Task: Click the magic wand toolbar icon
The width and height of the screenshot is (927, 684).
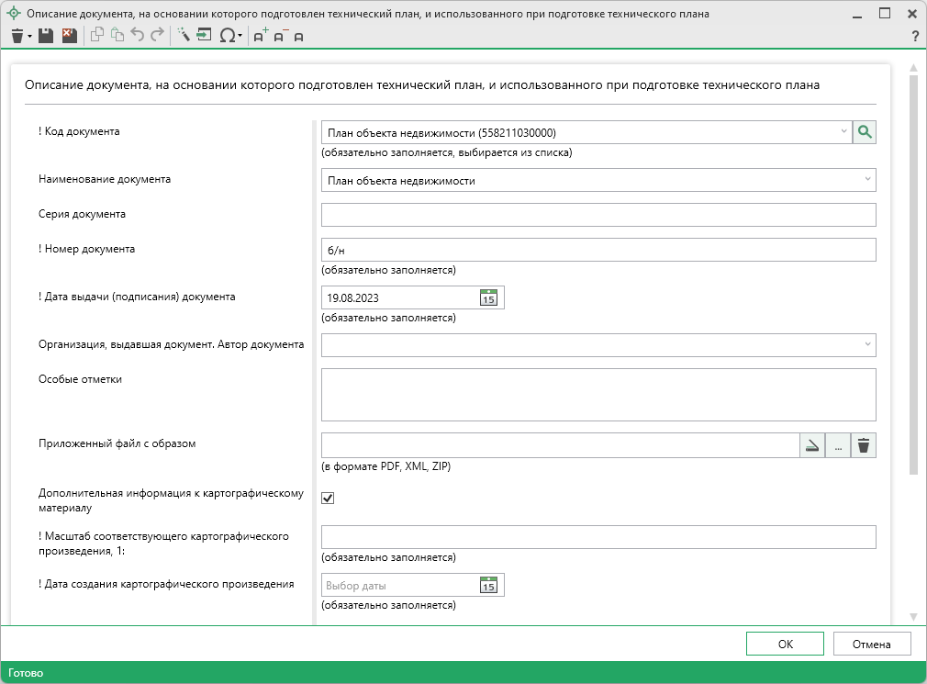Action: coord(183,36)
